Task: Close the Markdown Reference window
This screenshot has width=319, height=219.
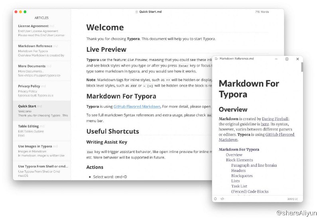Action: (x=297, y=59)
